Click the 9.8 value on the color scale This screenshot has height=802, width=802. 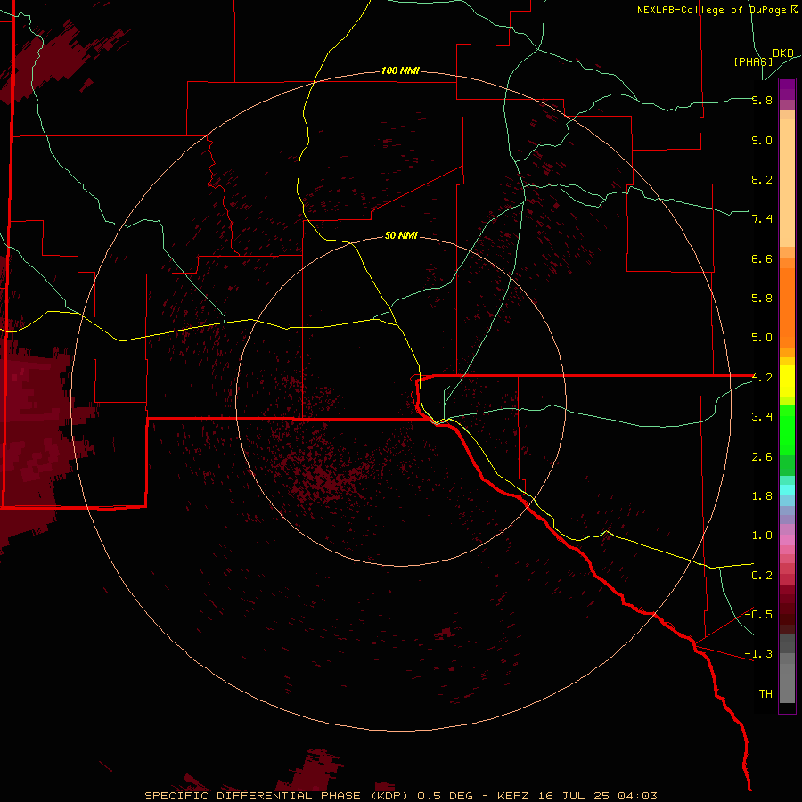pos(762,100)
